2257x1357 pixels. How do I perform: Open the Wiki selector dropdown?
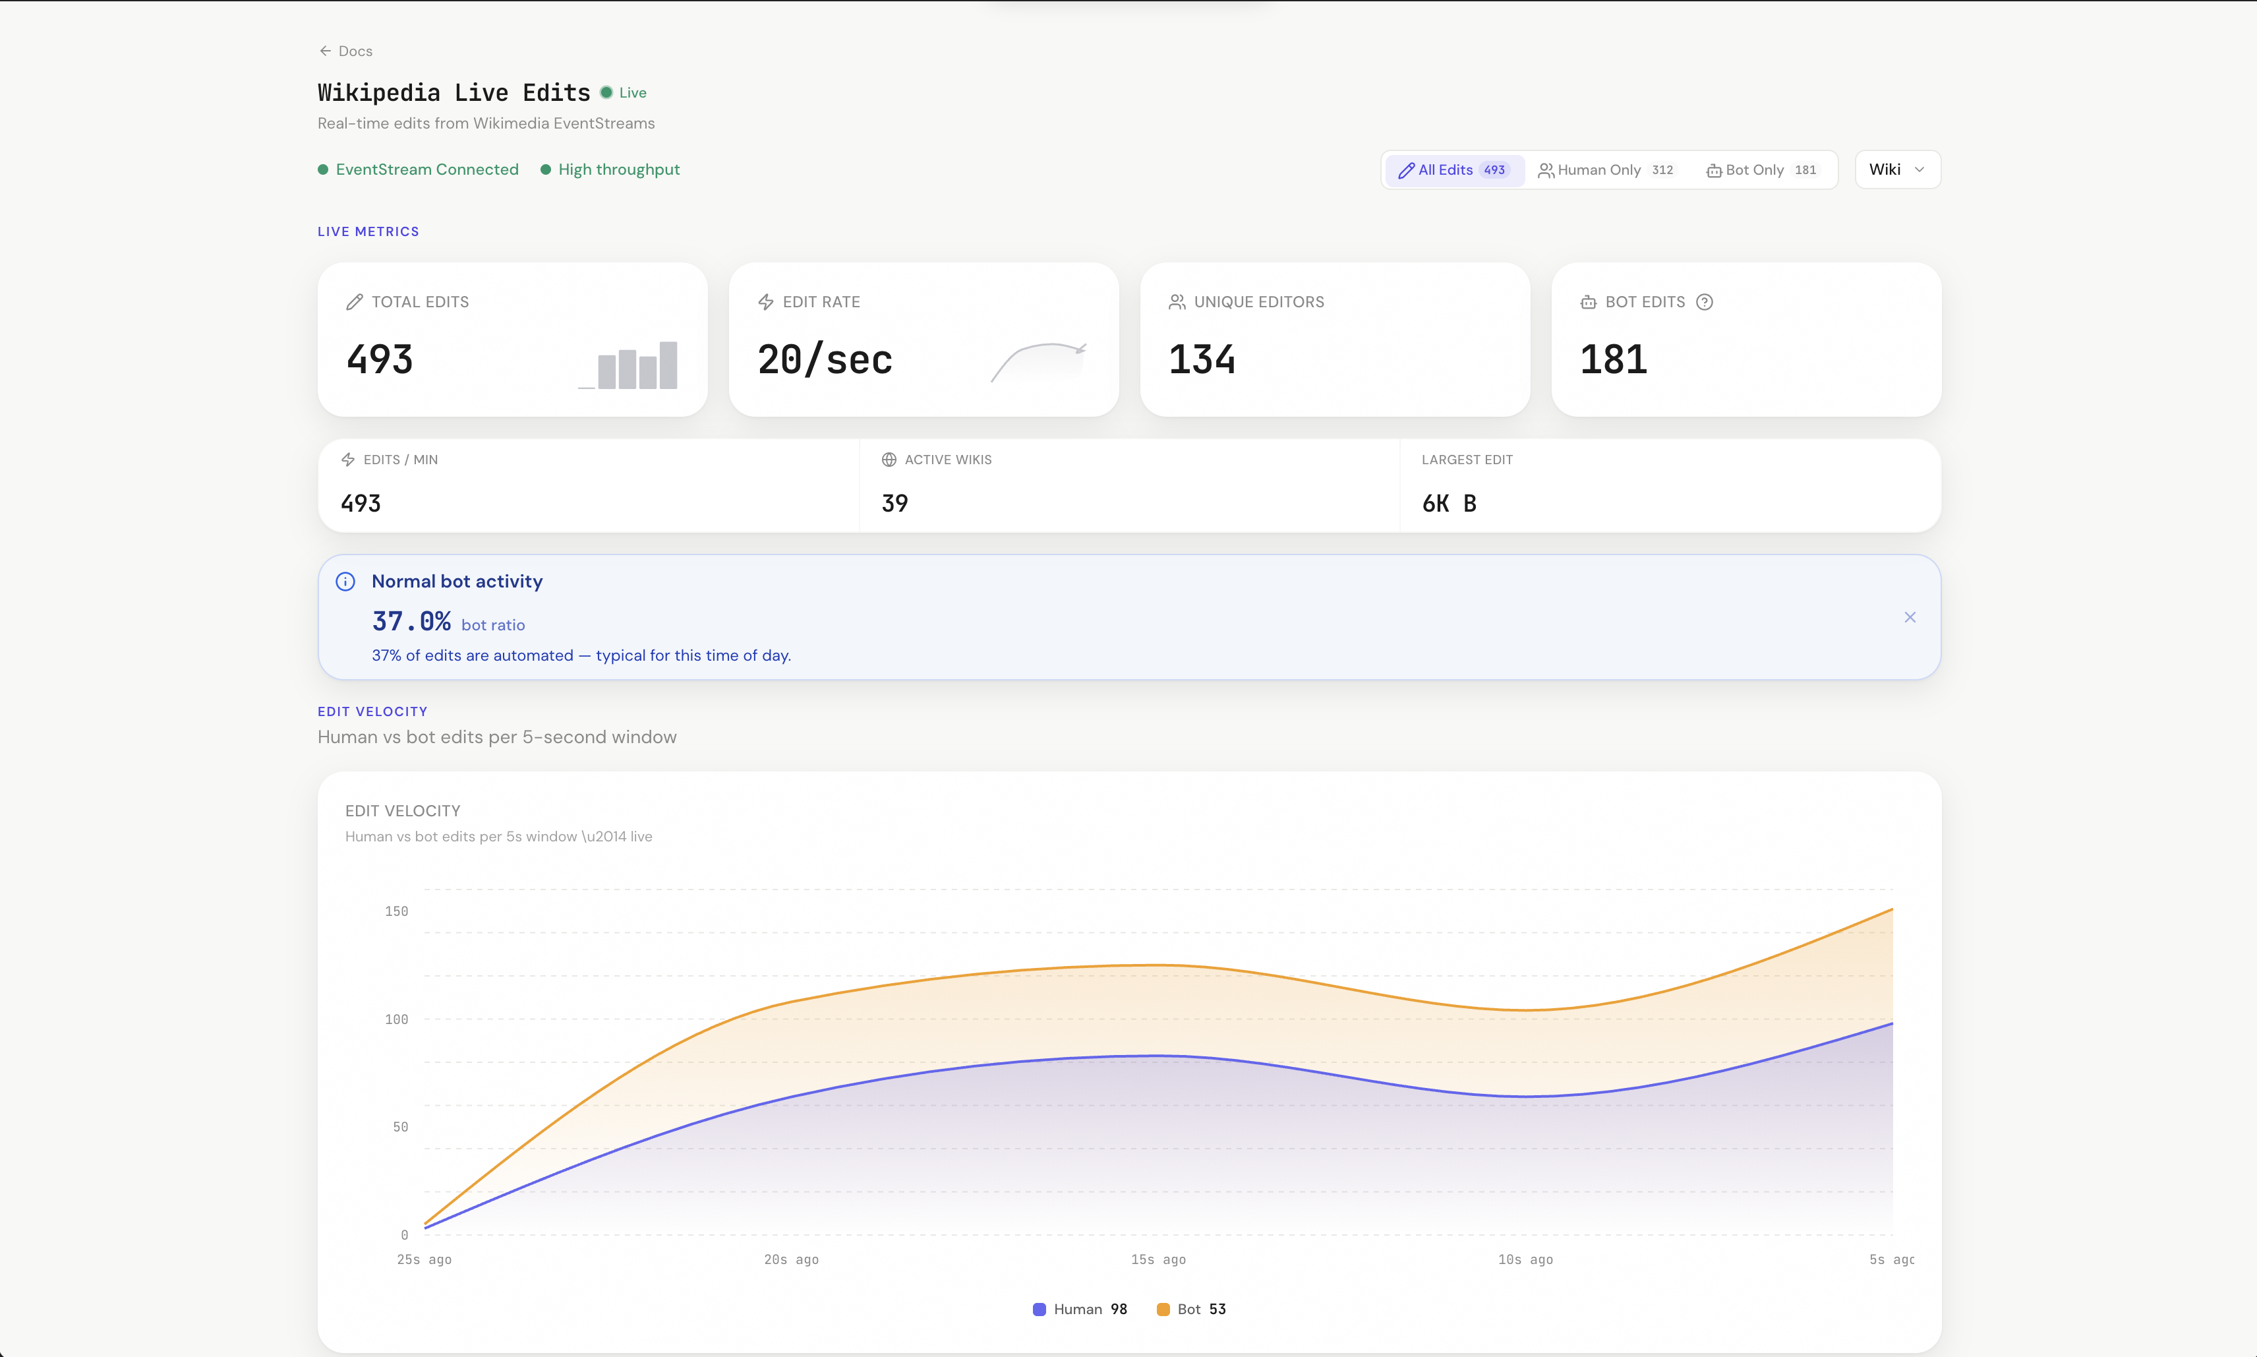1897,169
